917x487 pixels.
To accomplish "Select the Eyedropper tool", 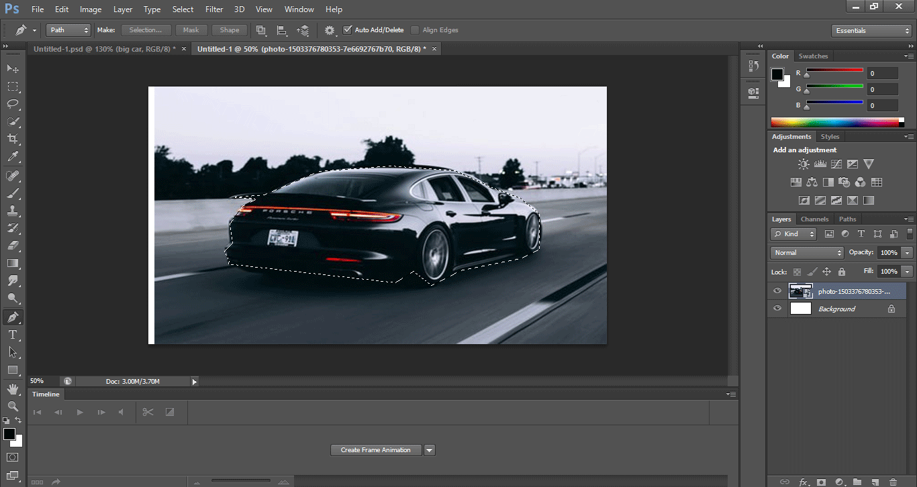I will tap(12, 157).
